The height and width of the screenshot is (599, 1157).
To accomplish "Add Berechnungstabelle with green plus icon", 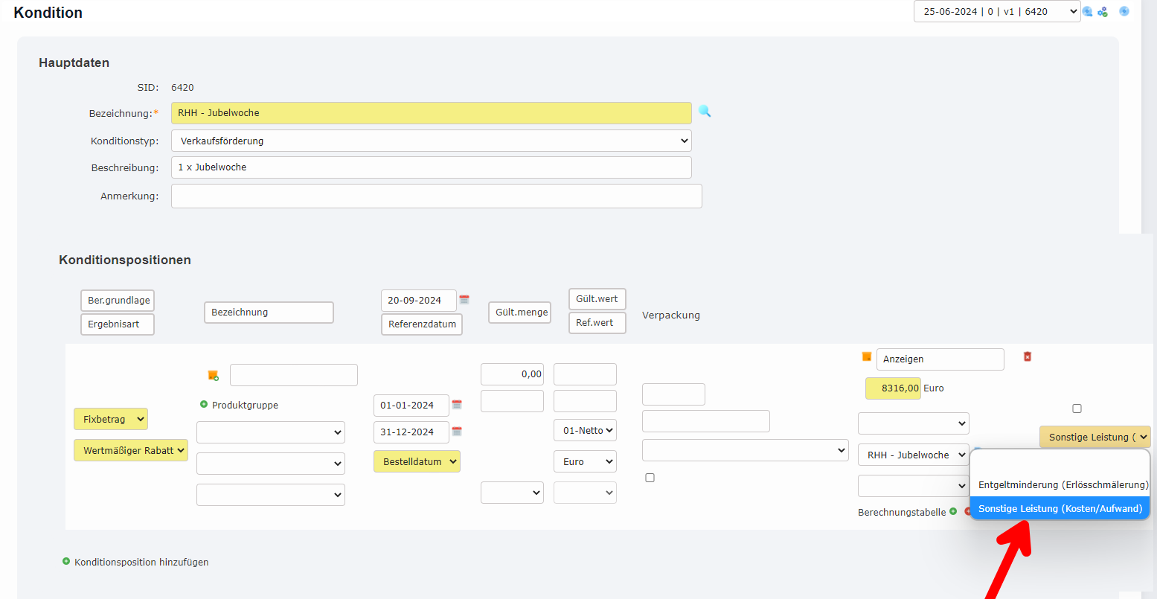I will click(953, 512).
